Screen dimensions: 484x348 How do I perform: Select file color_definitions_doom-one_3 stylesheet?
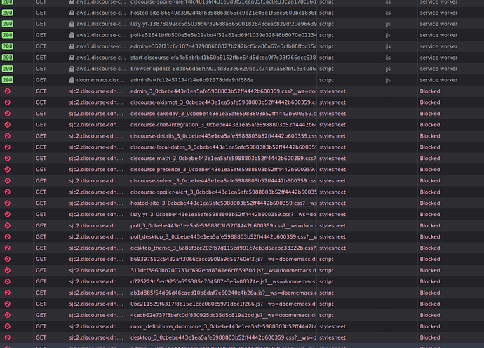(x=223, y=326)
